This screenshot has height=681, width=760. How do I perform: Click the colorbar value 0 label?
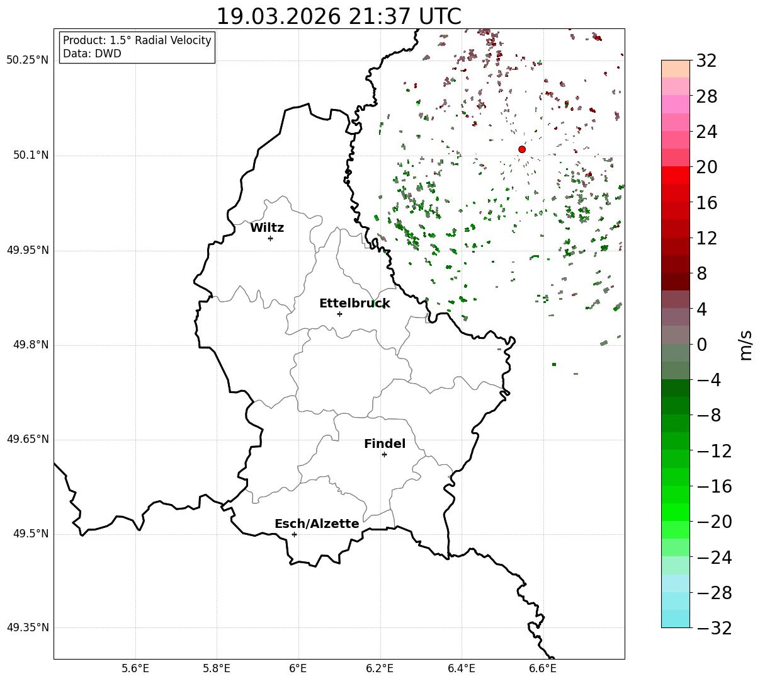[x=701, y=345]
